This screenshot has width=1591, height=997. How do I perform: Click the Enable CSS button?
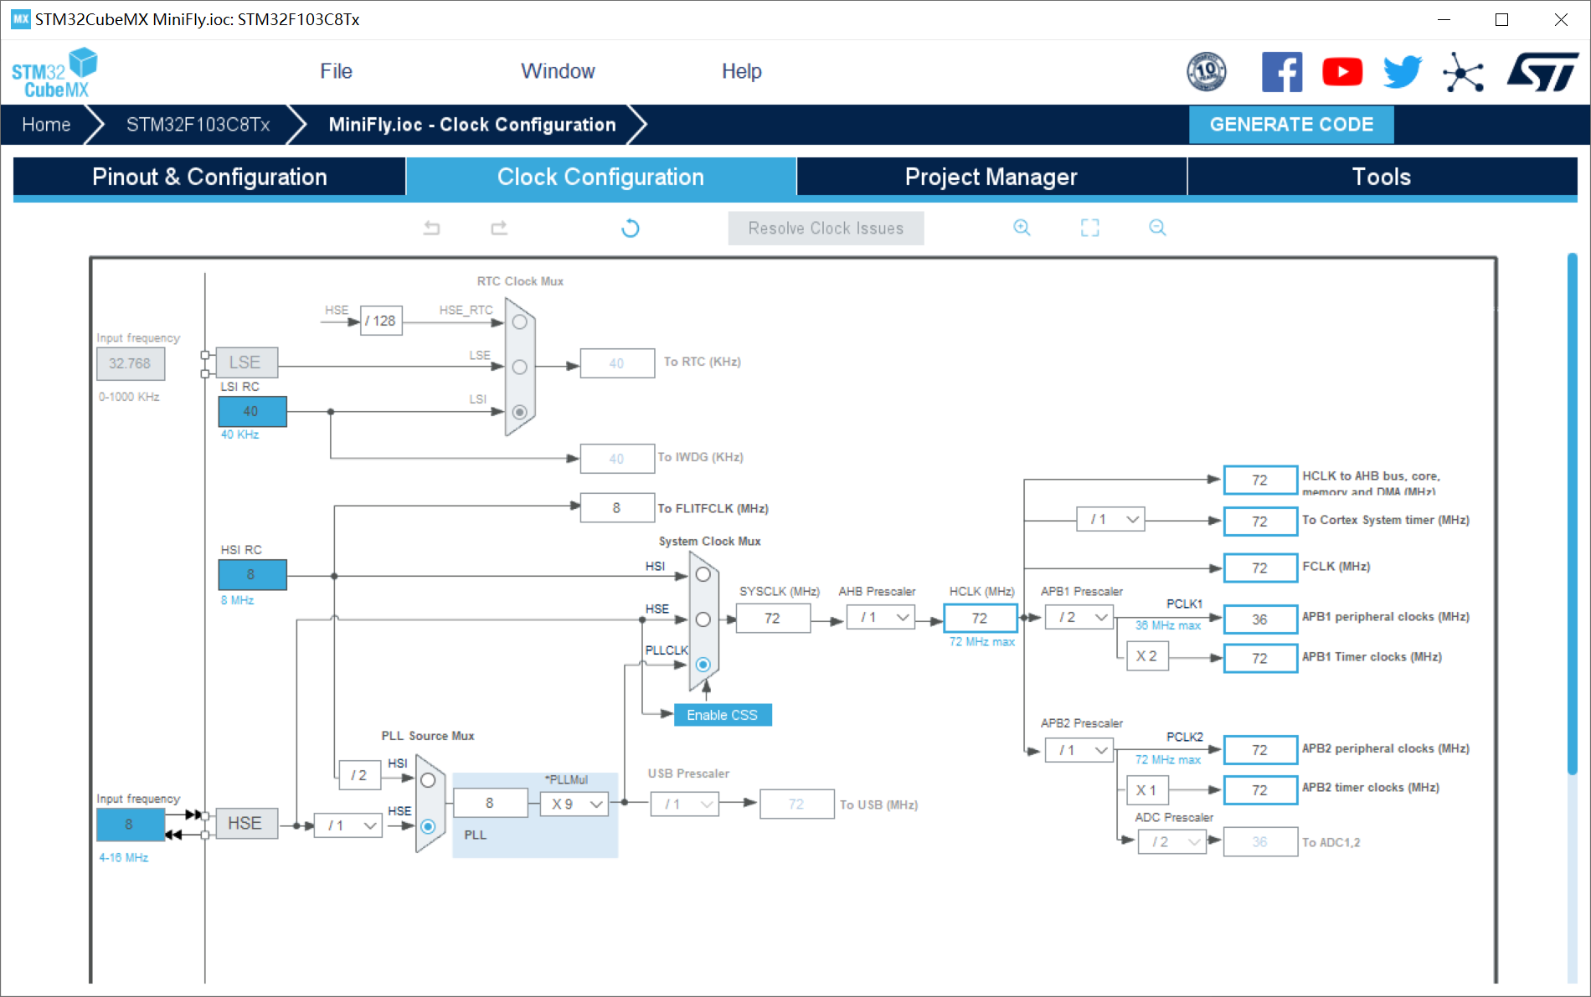[722, 715]
